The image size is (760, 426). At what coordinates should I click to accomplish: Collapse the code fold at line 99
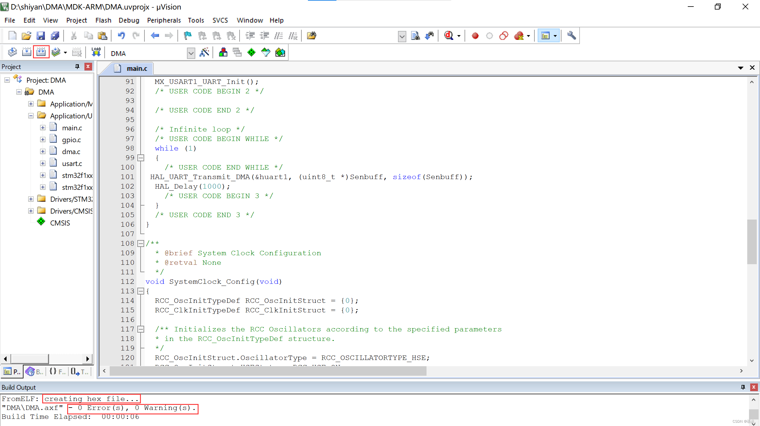click(x=141, y=158)
